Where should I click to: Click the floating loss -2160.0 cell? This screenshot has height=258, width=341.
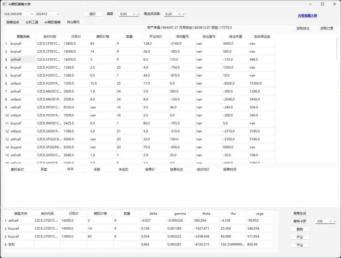click(182, 44)
